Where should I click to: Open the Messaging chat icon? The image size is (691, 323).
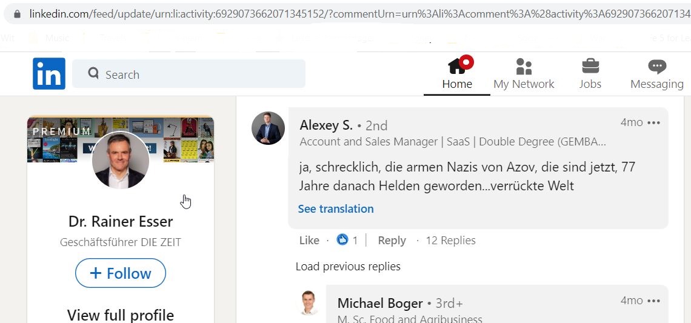coord(656,67)
